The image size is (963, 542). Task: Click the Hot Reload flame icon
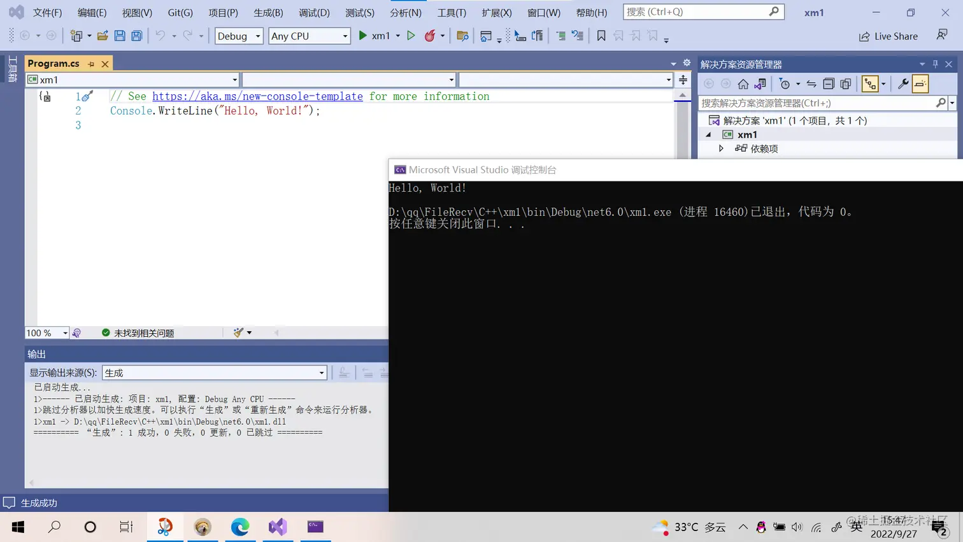click(x=430, y=36)
